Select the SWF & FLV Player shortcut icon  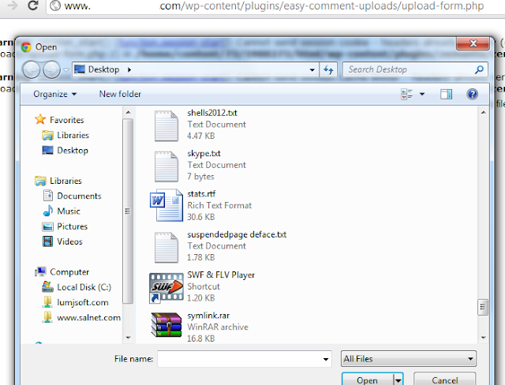point(166,288)
